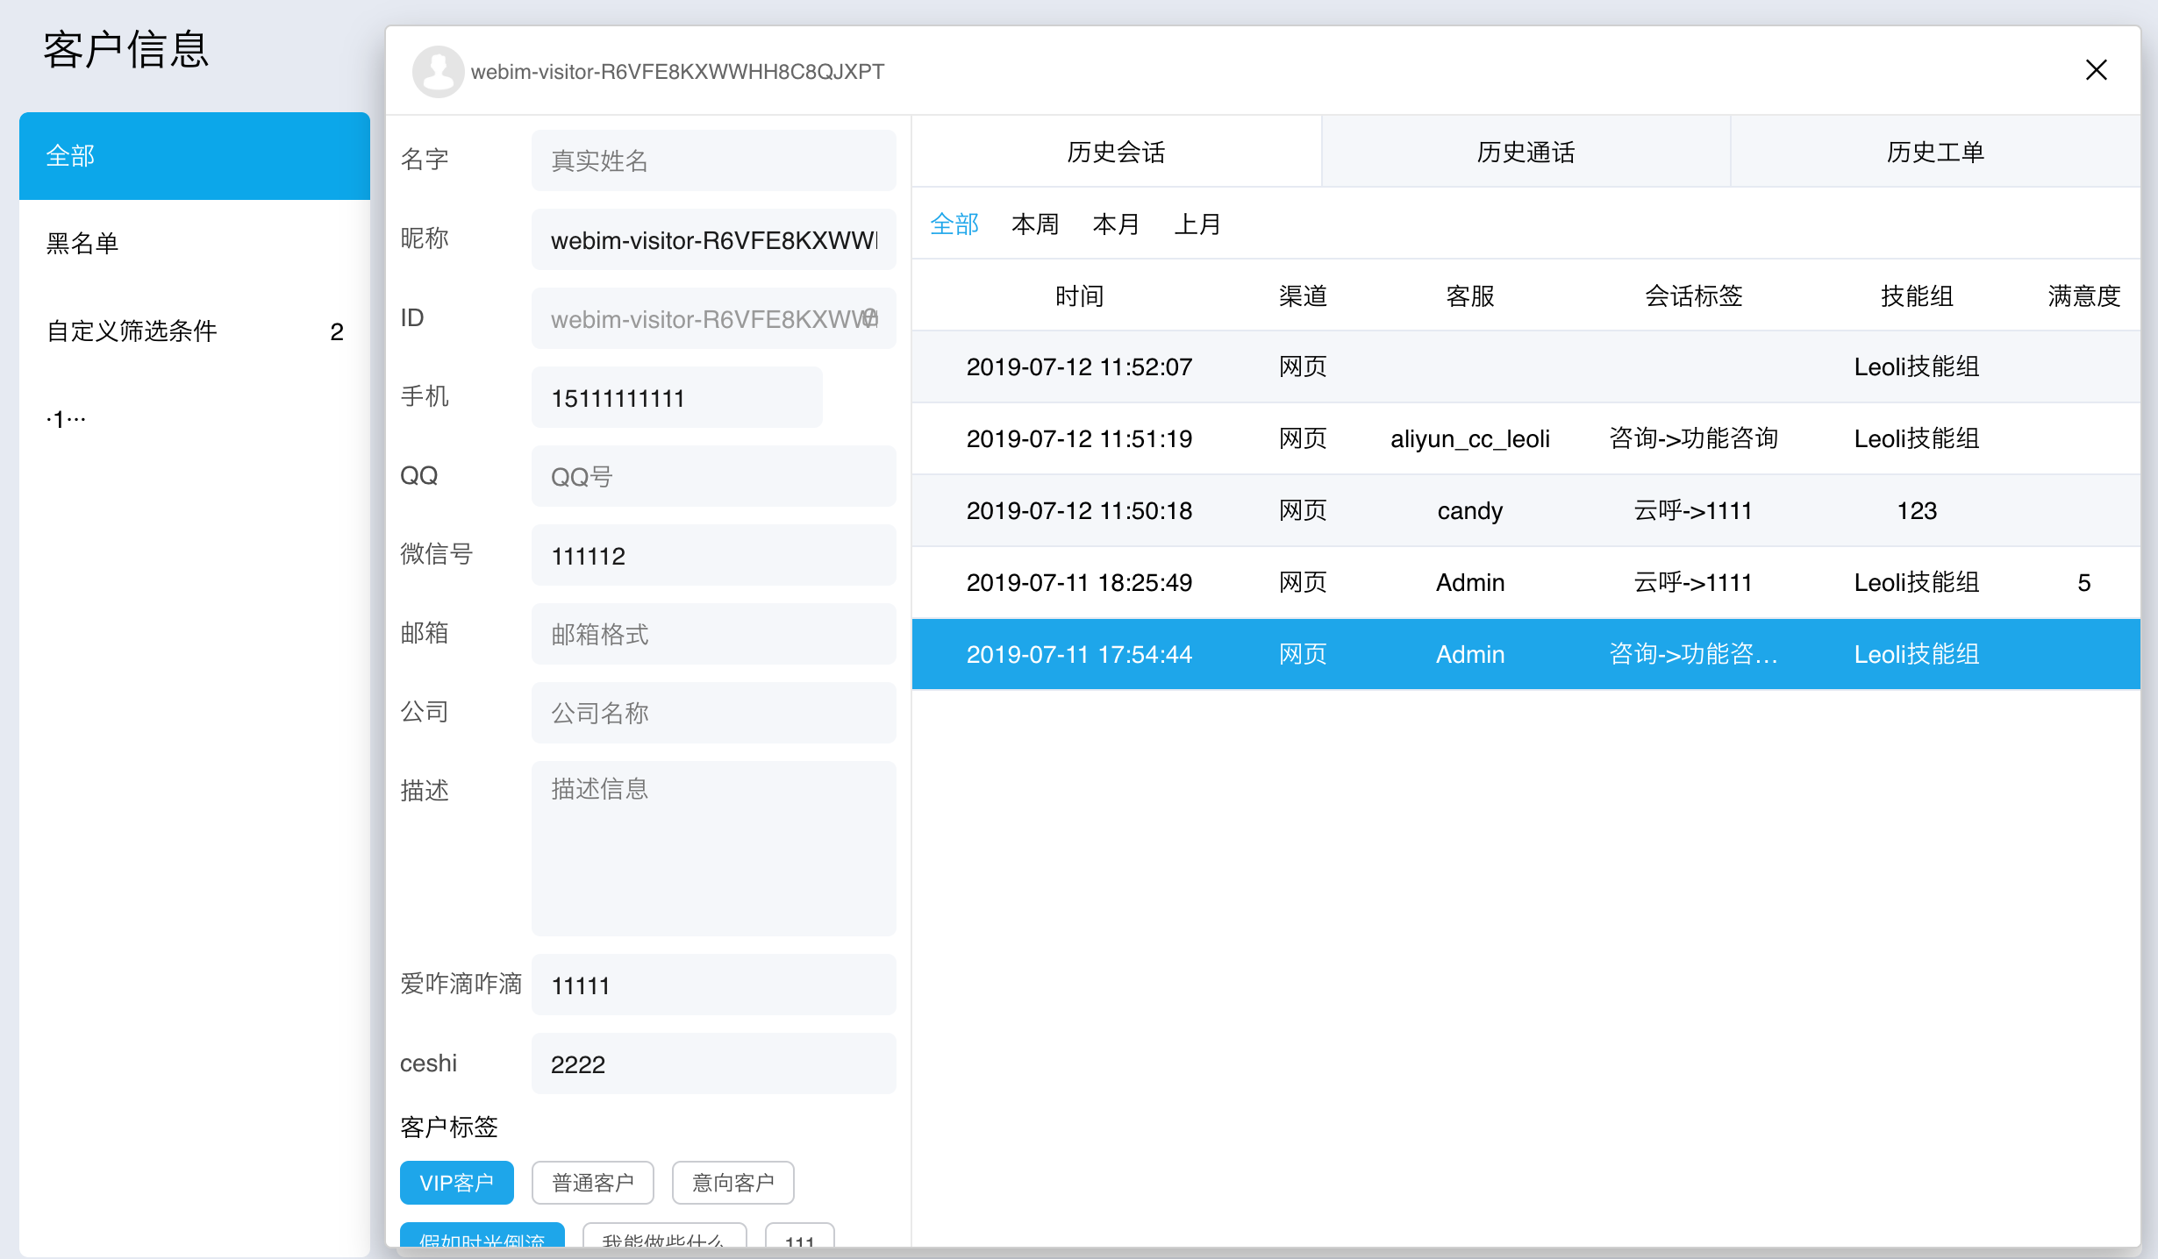Screen dimensions: 2158x1259
Task: Open the 历史会话 tab
Action: point(1116,152)
